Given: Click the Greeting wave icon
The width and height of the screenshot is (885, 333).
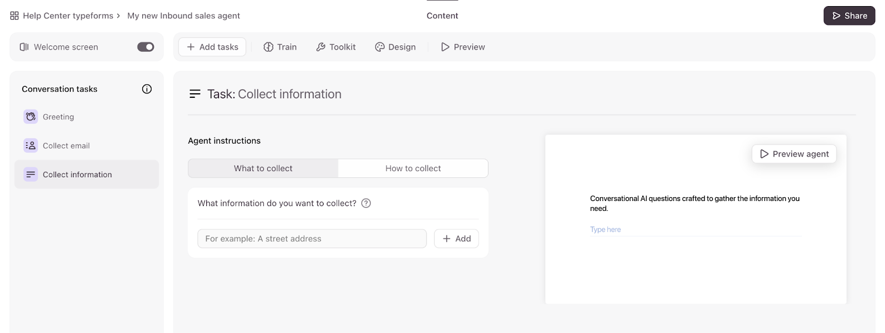Looking at the screenshot, I should coord(30,117).
